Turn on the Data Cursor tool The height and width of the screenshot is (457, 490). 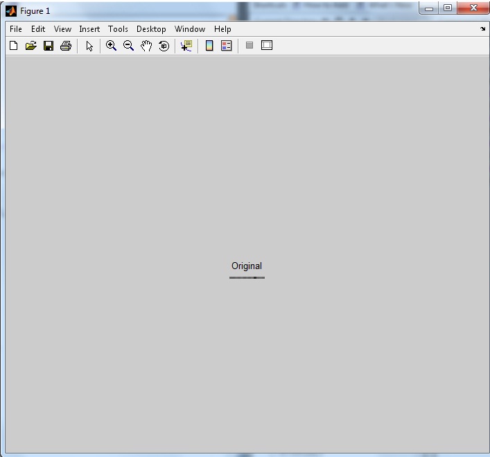(x=186, y=46)
